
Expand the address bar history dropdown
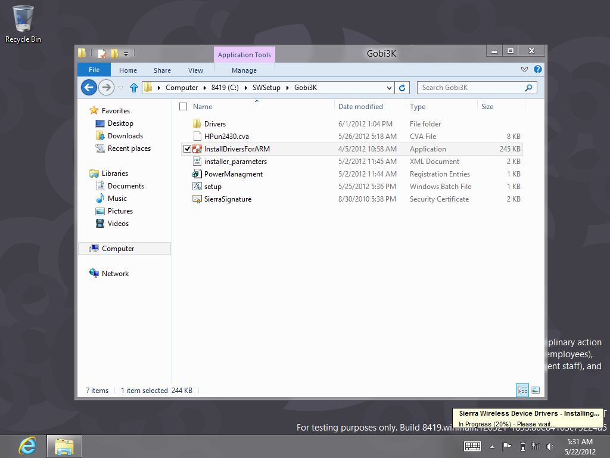point(390,88)
